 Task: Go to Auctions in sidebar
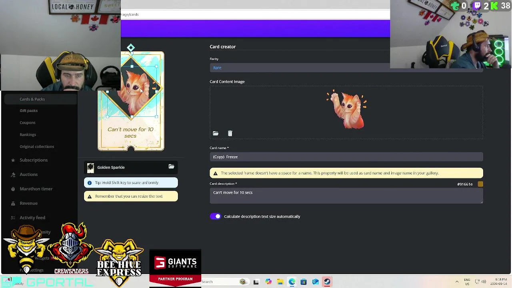28,174
